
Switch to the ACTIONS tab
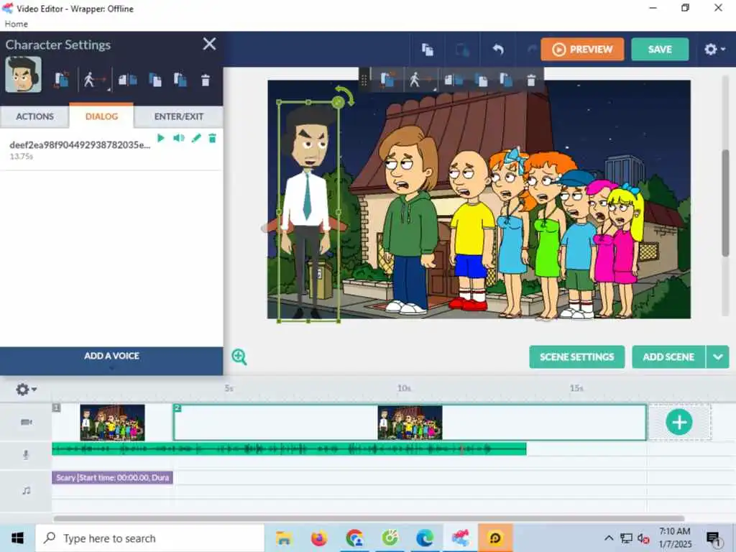click(x=34, y=116)
